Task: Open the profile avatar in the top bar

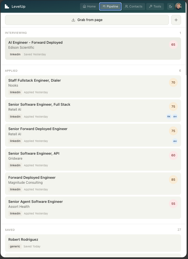Action: point(179,6)
